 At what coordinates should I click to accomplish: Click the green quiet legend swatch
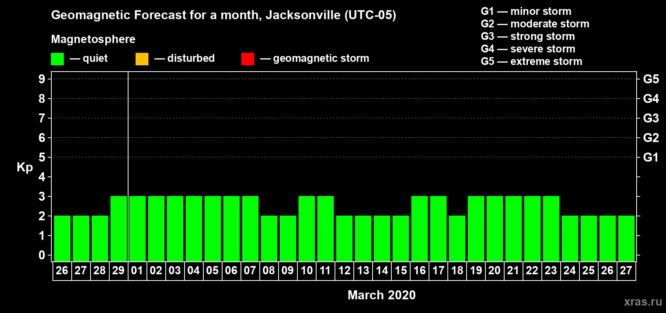click(57, 59)
